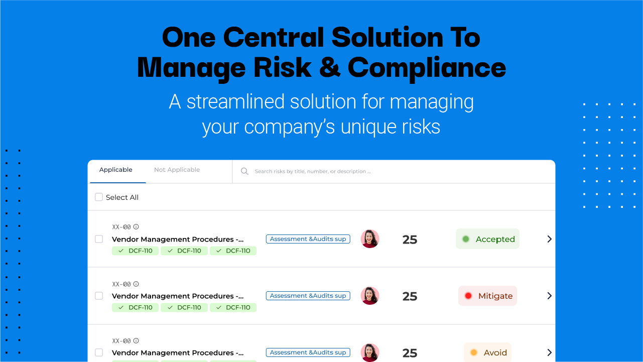The height and width of the screenshot is (362, 643).
Task: Click the orange Avoid status badge
Action: click(487, 352)
